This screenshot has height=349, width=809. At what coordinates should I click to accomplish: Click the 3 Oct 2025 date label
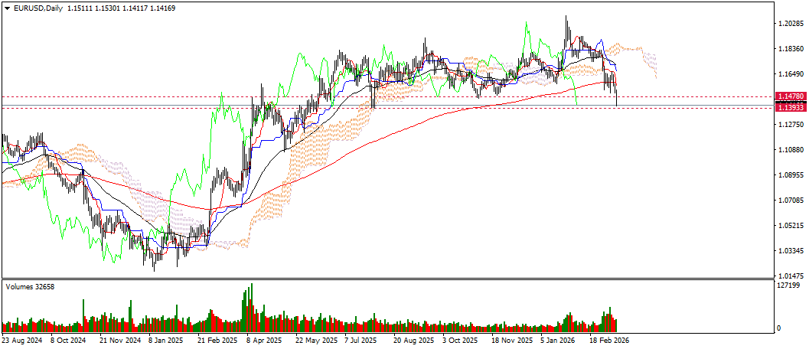[460, 341]
